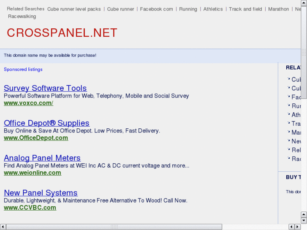Click Powerful Software Platform description text

(x=96, y=96)
